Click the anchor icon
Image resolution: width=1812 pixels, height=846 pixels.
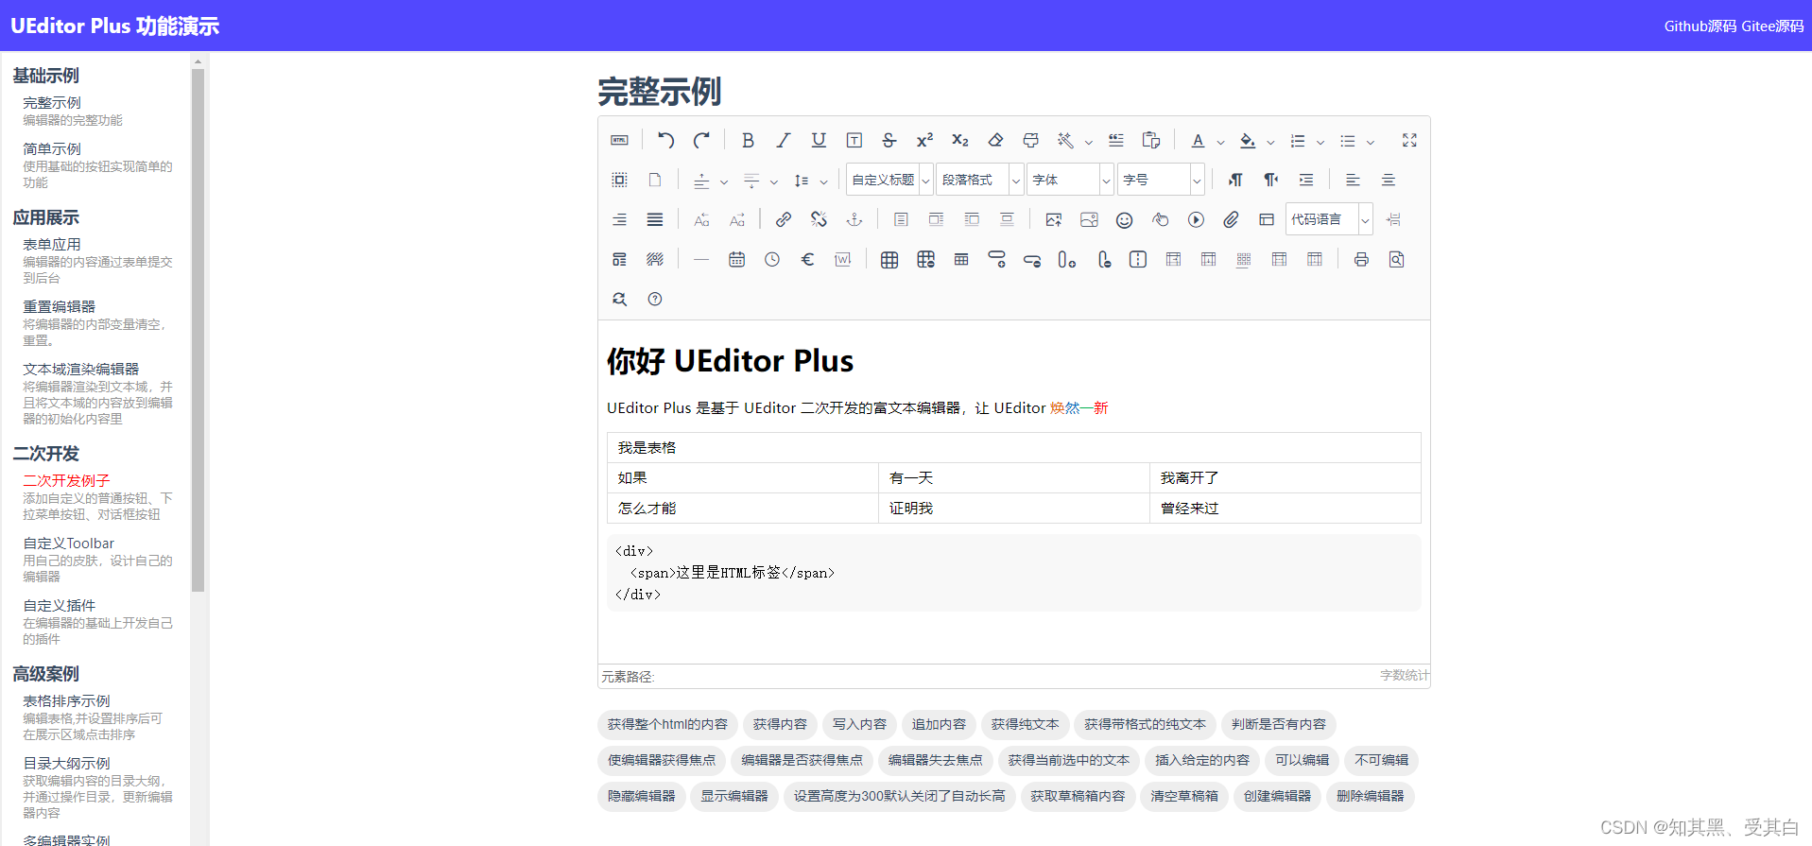854,219
